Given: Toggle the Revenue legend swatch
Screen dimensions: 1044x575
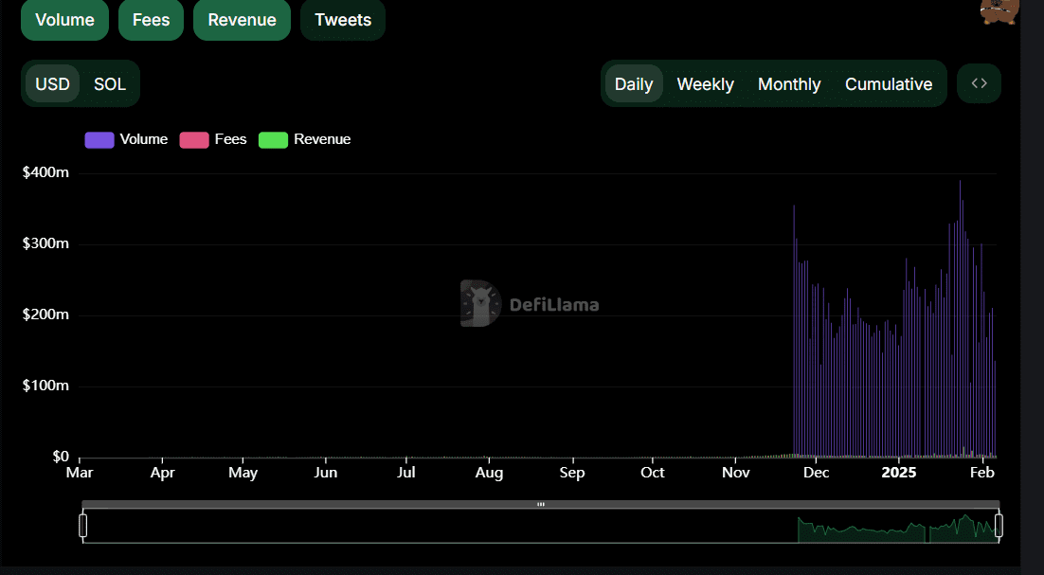Looking at the screenshot, I should pyautogui.click(x=273, y=138).
